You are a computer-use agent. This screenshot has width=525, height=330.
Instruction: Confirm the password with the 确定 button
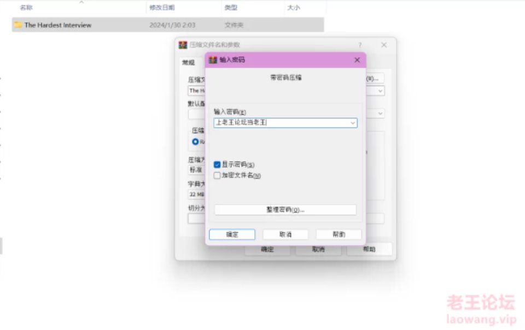(232, 234)
